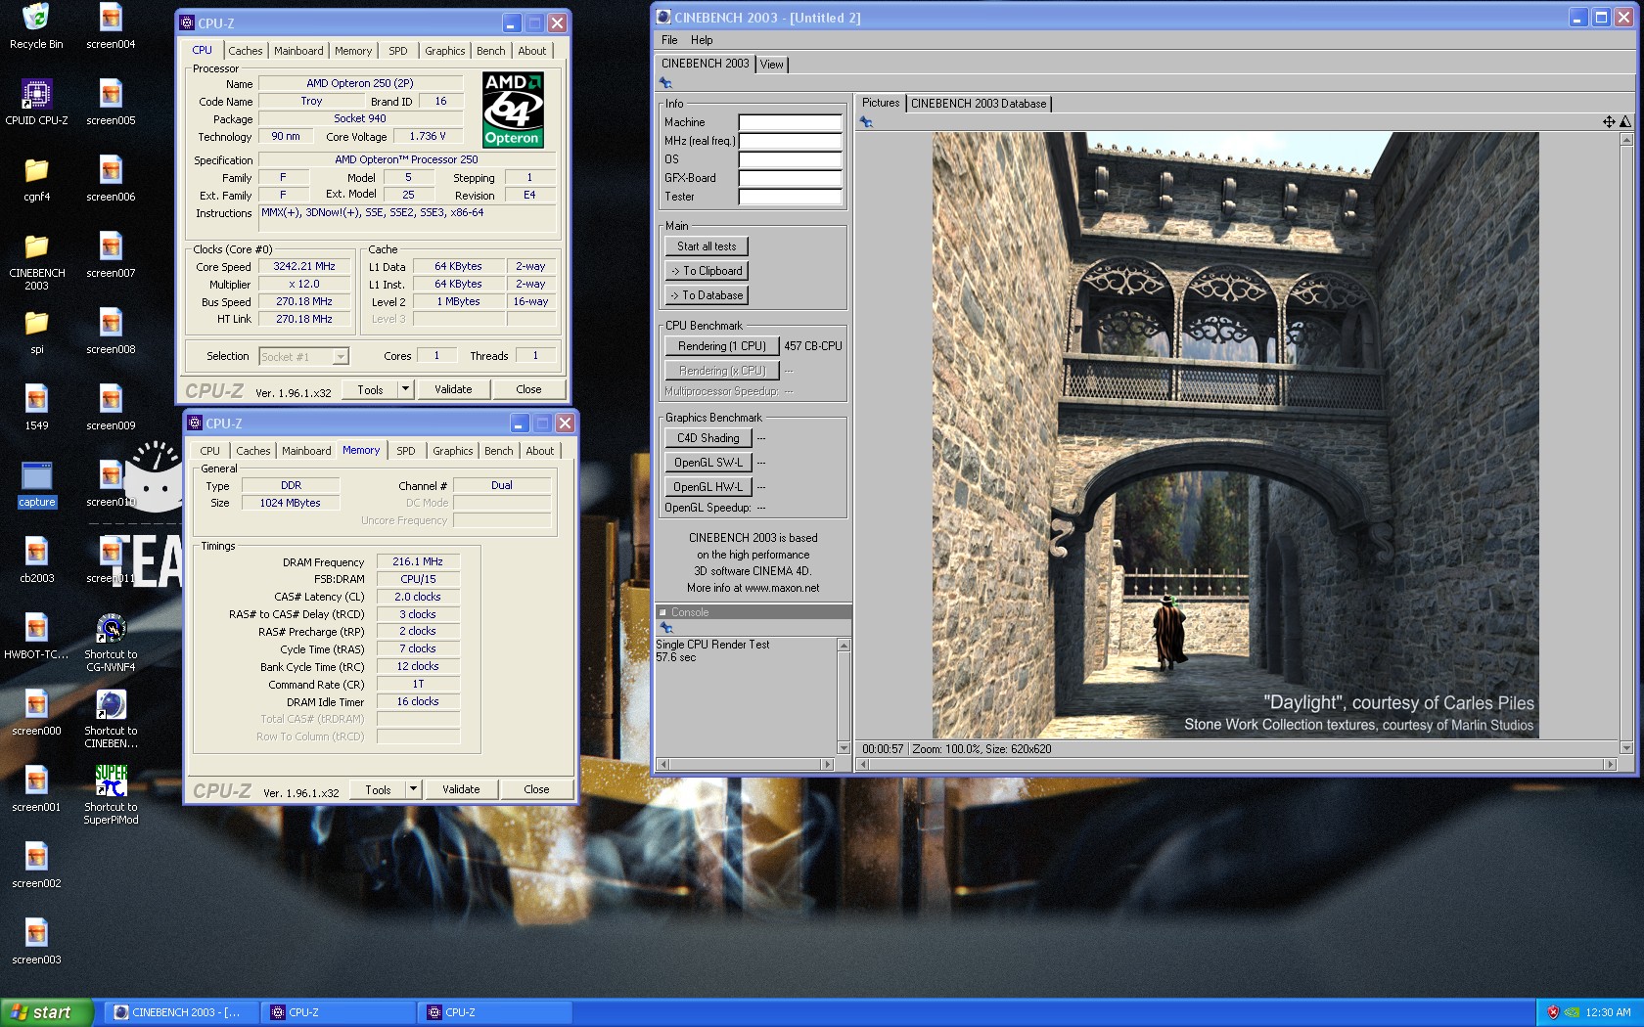Click into the GFX-Board input field

point(790,178)
